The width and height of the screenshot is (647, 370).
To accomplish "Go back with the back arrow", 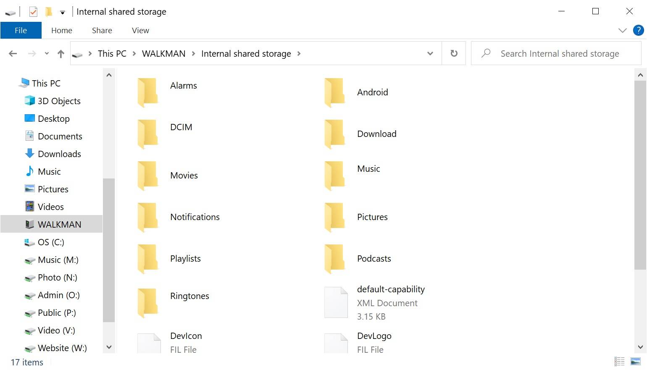I will click(13, 53).
